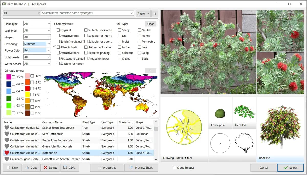Collapse climatic zones map with caret button
Viewport: 307px width, 175px height.
click(x=151, y=70)
